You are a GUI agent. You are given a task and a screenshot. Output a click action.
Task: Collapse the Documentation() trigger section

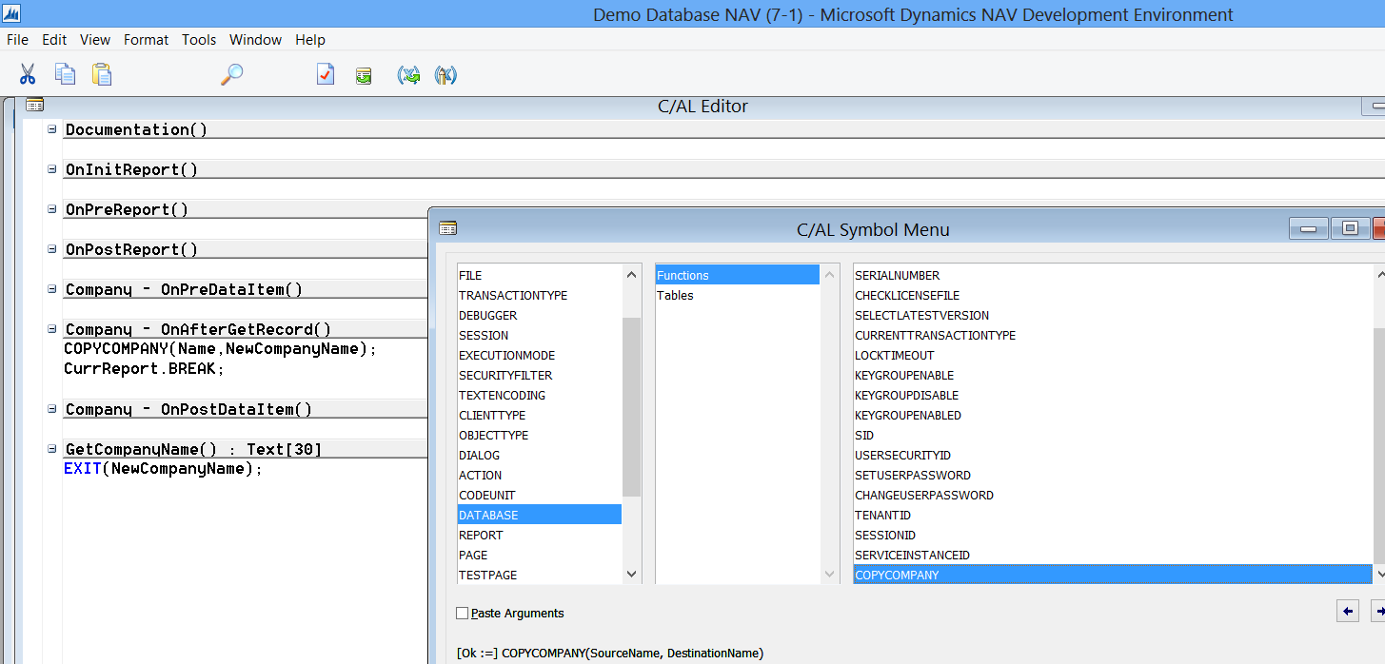52,129
